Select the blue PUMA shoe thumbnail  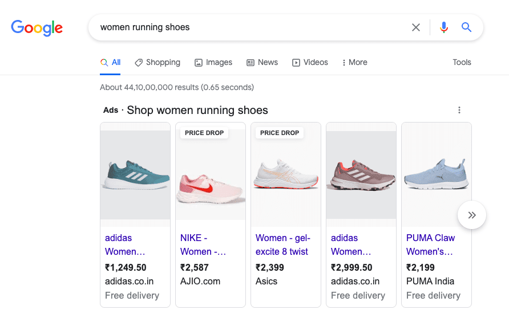tap(437, 175)
